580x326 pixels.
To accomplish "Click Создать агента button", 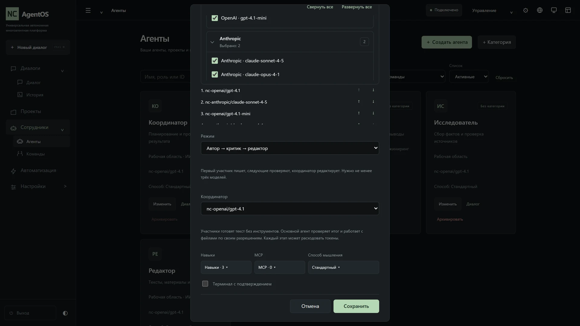I will 447,42.
